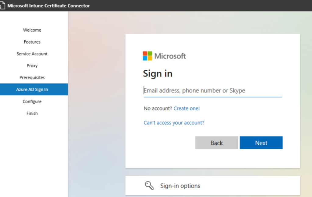Click the Microsoft logo icon

coord(147,56)
